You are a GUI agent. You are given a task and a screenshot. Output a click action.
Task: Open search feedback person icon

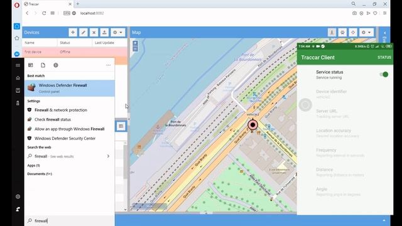pyautogui.click(x=18, y=209)
